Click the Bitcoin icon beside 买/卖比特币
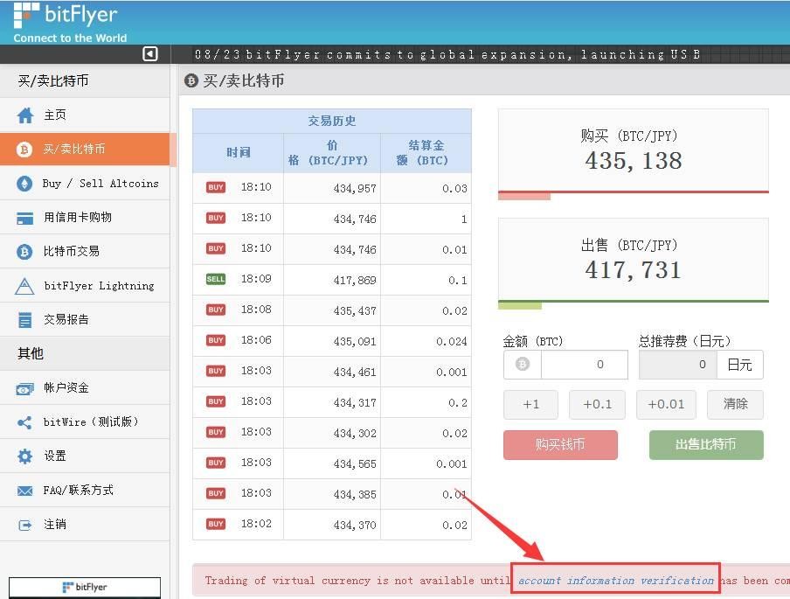Viewport: 790px width, 599px height. coord(25,150)
